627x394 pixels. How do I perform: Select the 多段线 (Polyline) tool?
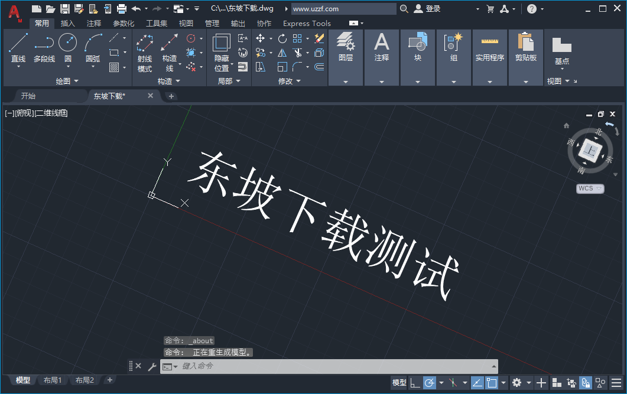pos(44,48)
